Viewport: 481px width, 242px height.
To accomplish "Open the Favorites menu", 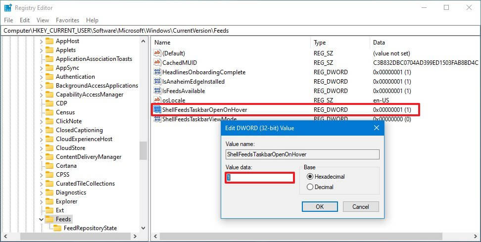I will 67,20.
